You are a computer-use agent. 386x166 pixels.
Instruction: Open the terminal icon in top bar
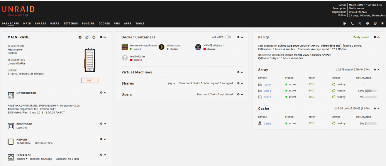(x=352, y=24)
